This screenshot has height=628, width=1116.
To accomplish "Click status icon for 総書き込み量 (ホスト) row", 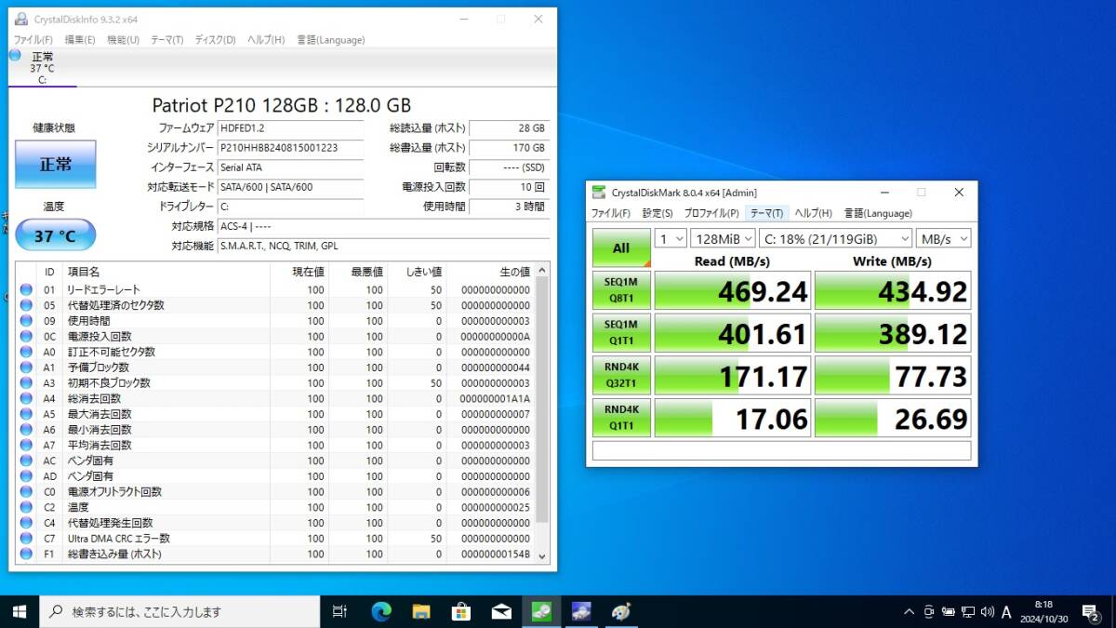I will coord(26,554).
